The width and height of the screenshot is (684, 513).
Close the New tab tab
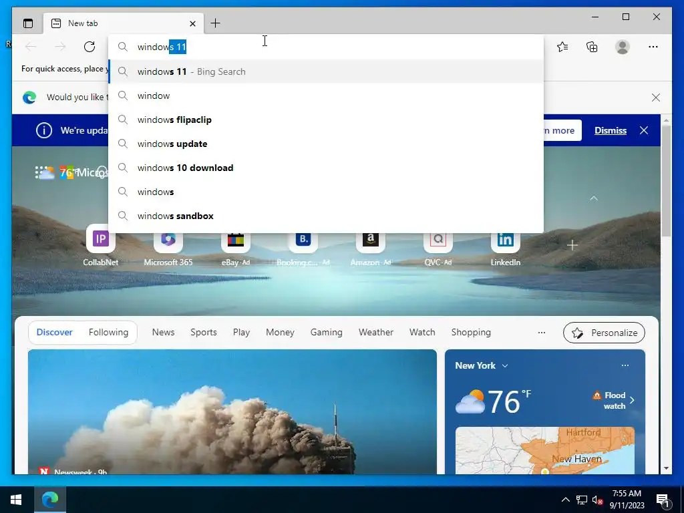(x=192, y=23)
